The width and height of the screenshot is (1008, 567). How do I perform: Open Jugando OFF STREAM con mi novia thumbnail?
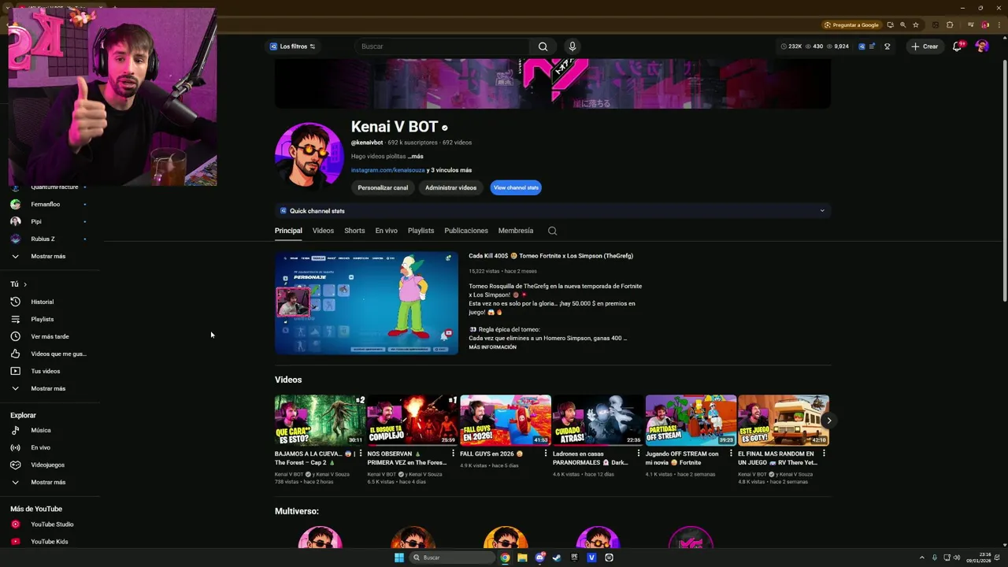click(691, 421)
